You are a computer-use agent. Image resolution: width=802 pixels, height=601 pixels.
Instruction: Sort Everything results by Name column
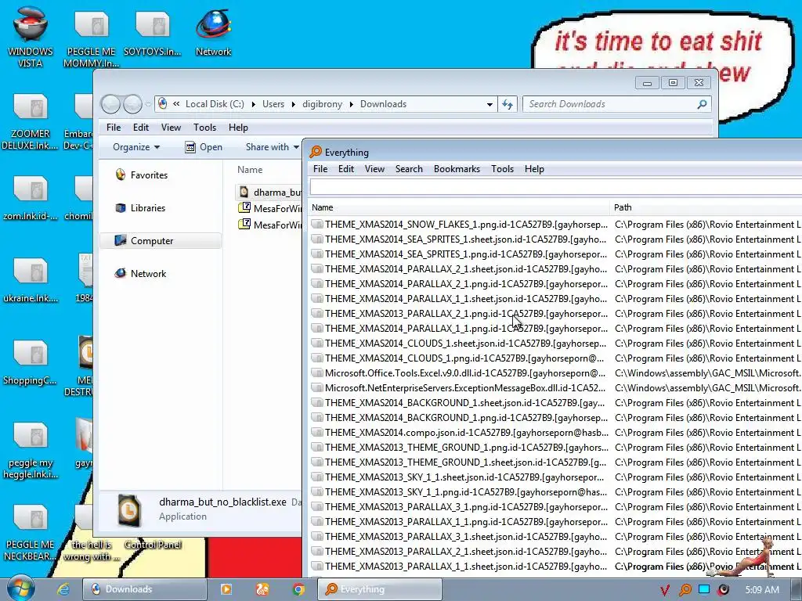click(459, 207)
